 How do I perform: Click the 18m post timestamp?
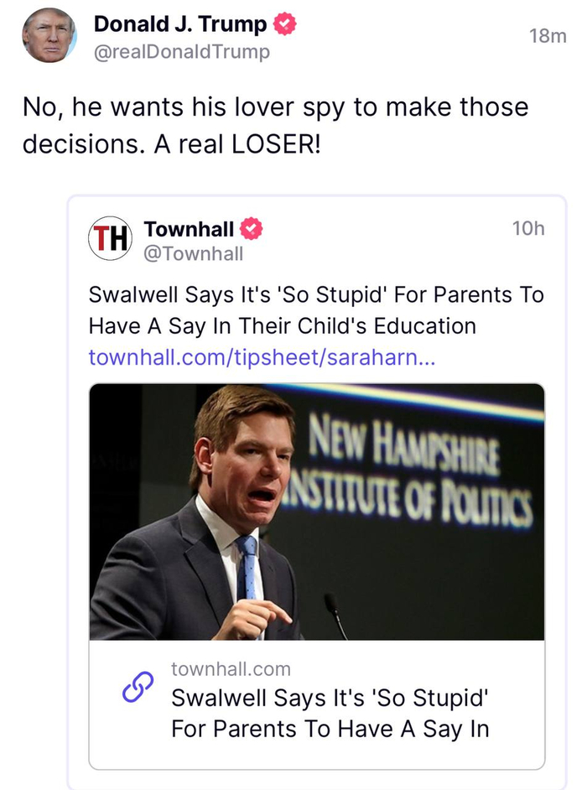point(548,36)
